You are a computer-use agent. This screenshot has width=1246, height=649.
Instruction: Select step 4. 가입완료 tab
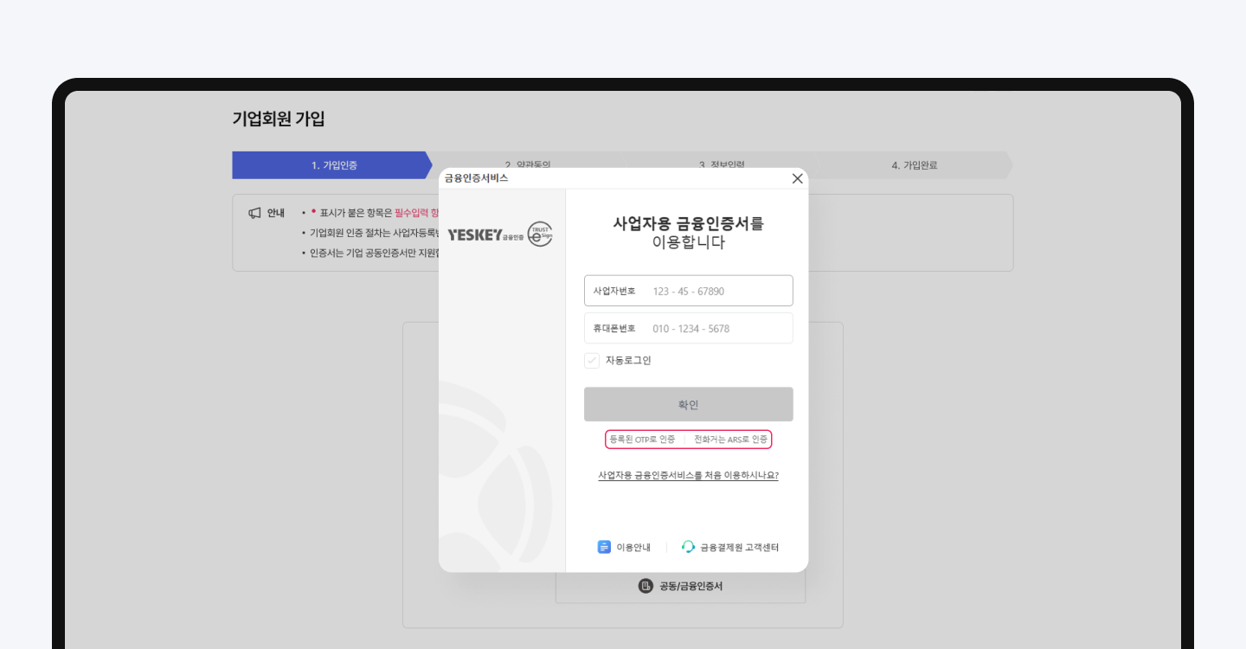915,165
